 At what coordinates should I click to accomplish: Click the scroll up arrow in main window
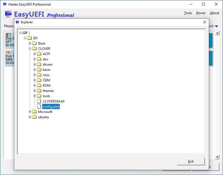[217, 33]
